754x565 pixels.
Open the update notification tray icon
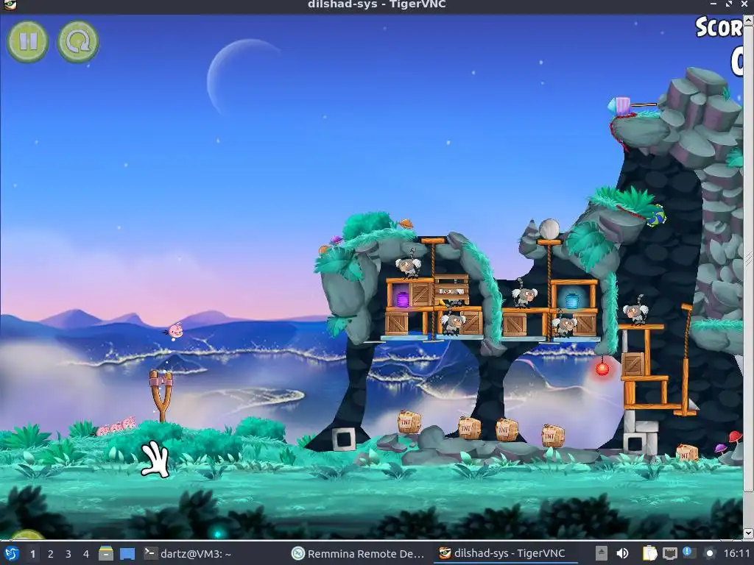pos(688,552)
